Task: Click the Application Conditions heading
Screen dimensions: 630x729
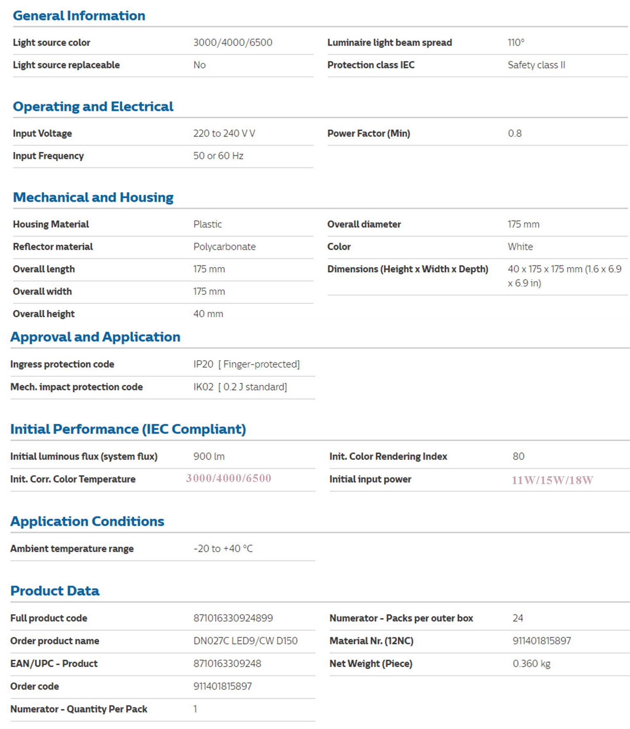Action: point(87,521)
